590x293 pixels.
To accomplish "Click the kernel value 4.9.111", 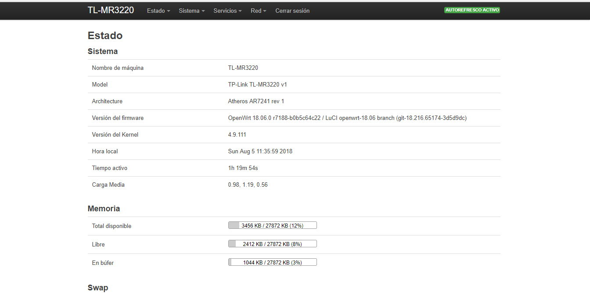I will click(x=237, y=134).
